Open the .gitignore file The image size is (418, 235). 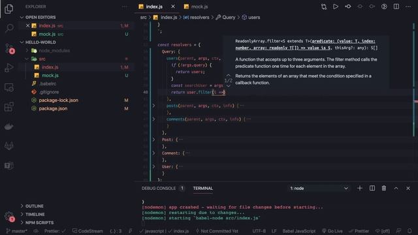pyautogui.click(x=49, y=92)
